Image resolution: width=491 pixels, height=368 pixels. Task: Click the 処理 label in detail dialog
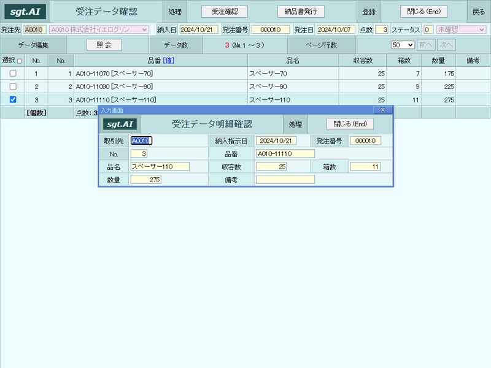[295, 125]
